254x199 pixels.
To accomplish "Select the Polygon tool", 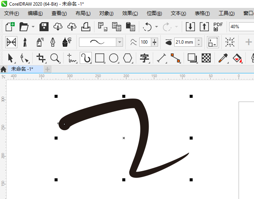I will (128, 58).
